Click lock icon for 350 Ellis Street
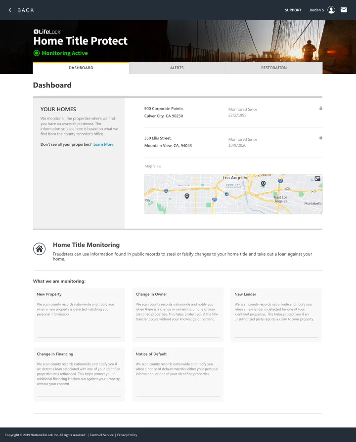This screenshot has height=442, width=356. [x=321, y=138]
